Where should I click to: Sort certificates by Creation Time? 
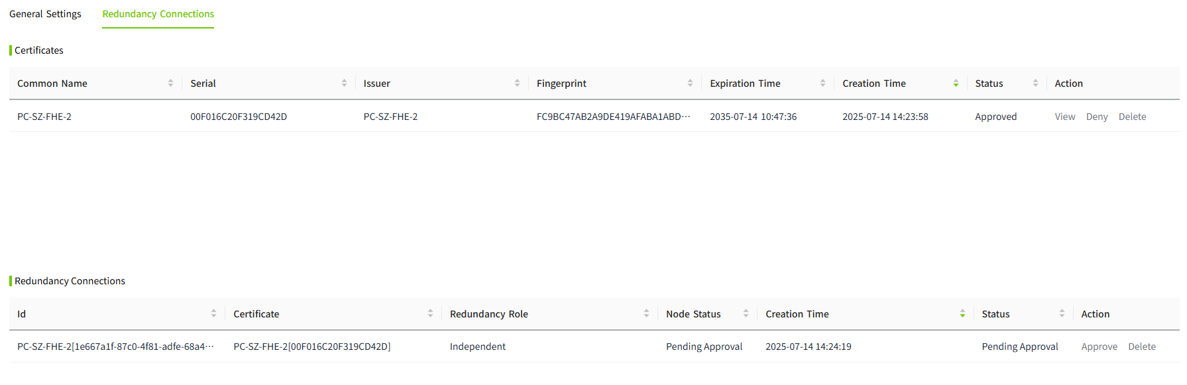[956, 83]
